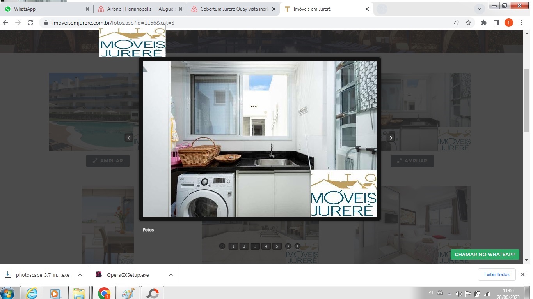Screen dimensions: 533x299
Task: Show previous photo in the lightbox
Action: [129, 137]
